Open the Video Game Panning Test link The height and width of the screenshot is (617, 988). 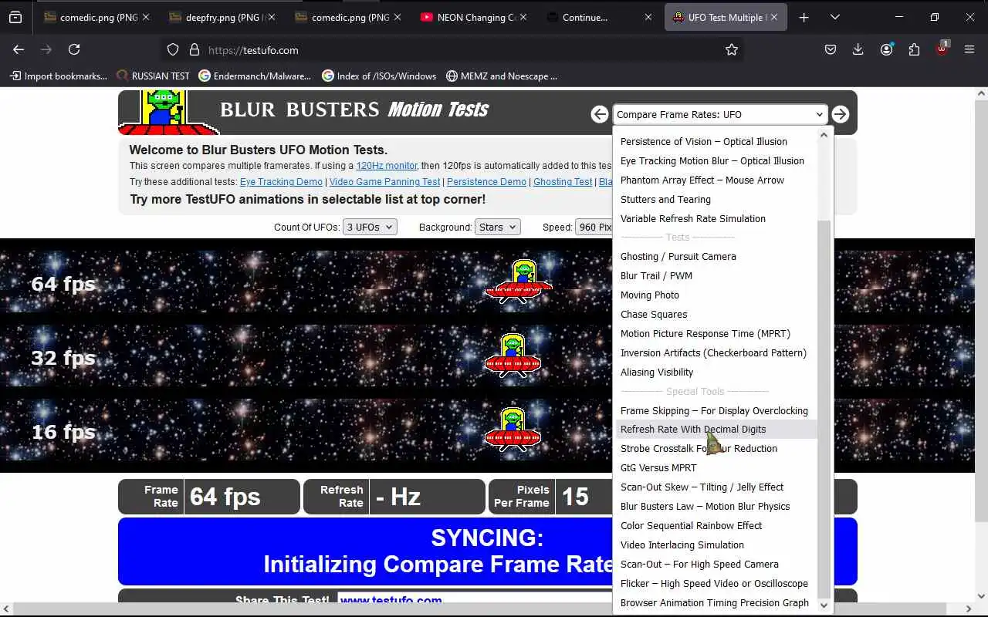pyautogui.click(x=384, y=182)
